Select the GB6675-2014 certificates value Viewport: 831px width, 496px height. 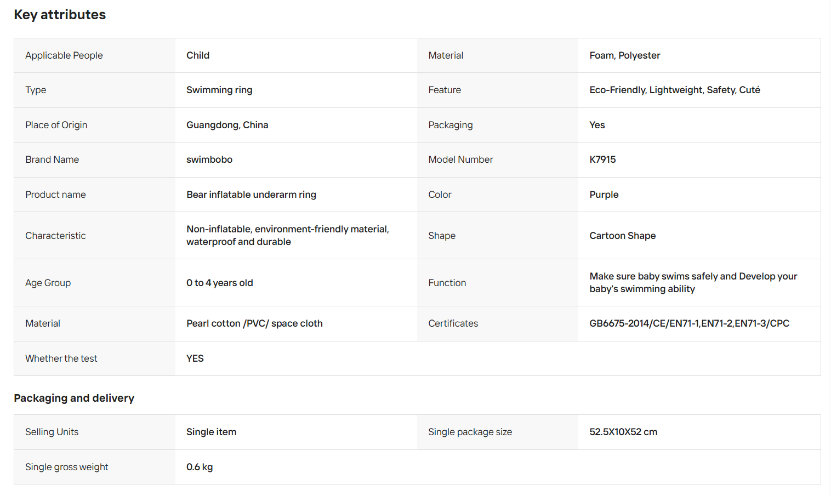(x=689, y=323)
